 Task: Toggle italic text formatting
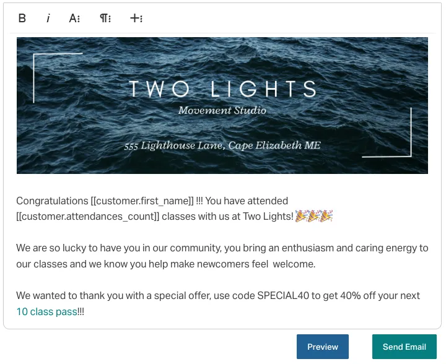point(48,19)
